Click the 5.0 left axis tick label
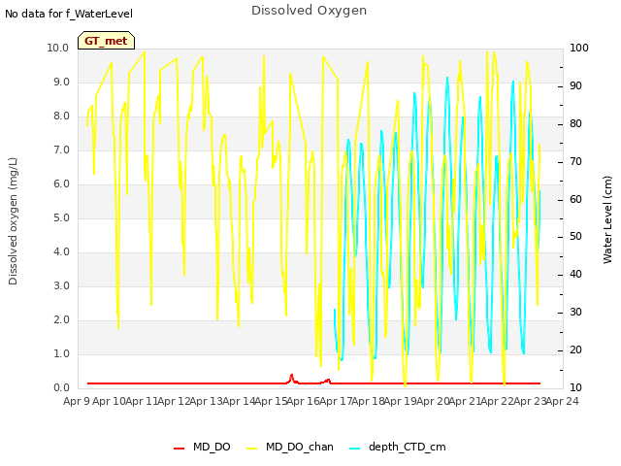This screenshot has width=621, height=466. point(61,217)
